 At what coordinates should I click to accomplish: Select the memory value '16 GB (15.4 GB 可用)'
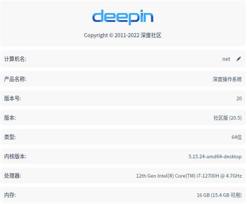[x=219, y=195]
